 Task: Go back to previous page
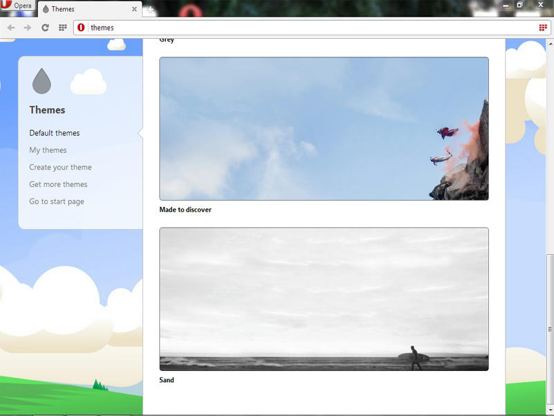[x=11, y=28]
